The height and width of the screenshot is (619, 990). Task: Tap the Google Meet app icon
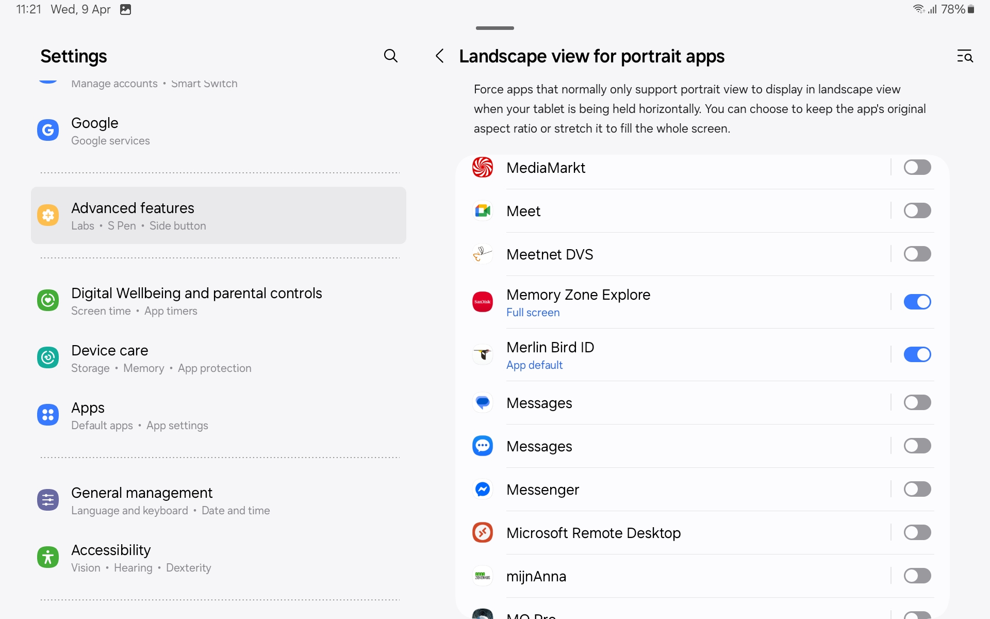pos(483,210)
